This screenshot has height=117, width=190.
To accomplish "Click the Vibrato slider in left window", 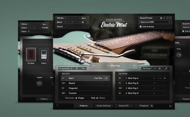I will [35, 24].
